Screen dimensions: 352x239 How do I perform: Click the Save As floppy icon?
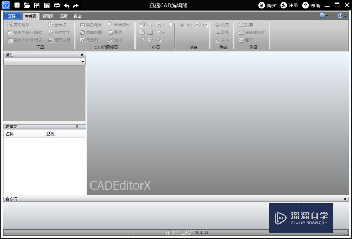(x=47, y=5)
